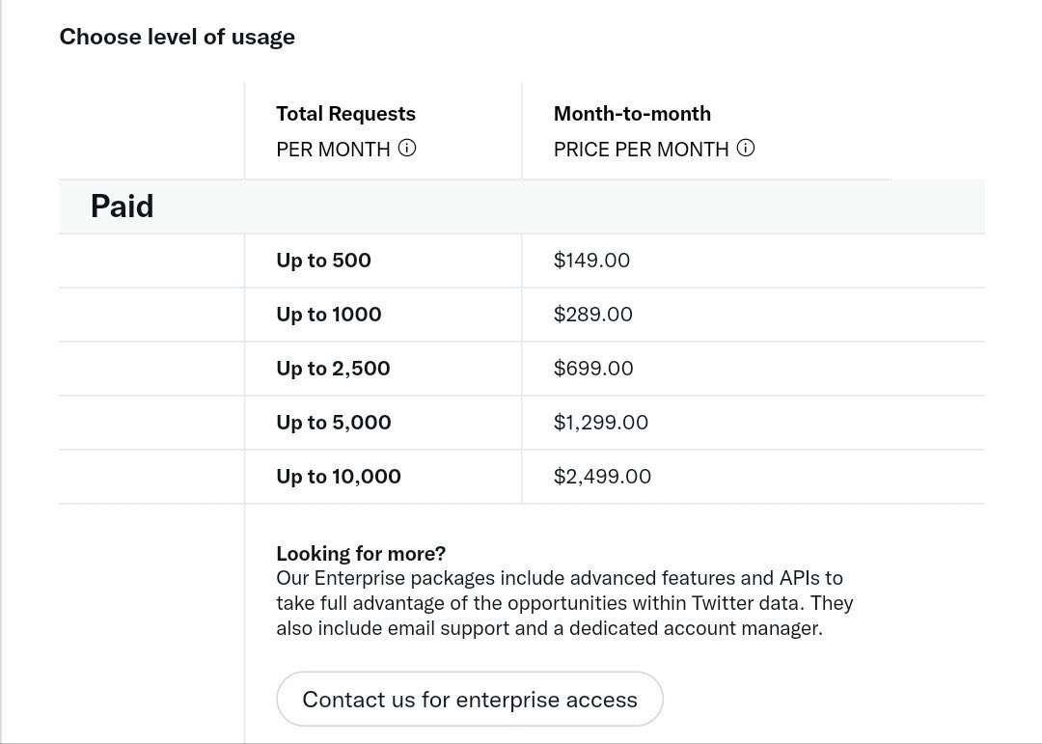Image resolution: width=1042 pixels, height=744 pixels.
Task: Click info icon next to PER MONTH
Action: click(x=407, y=148)
